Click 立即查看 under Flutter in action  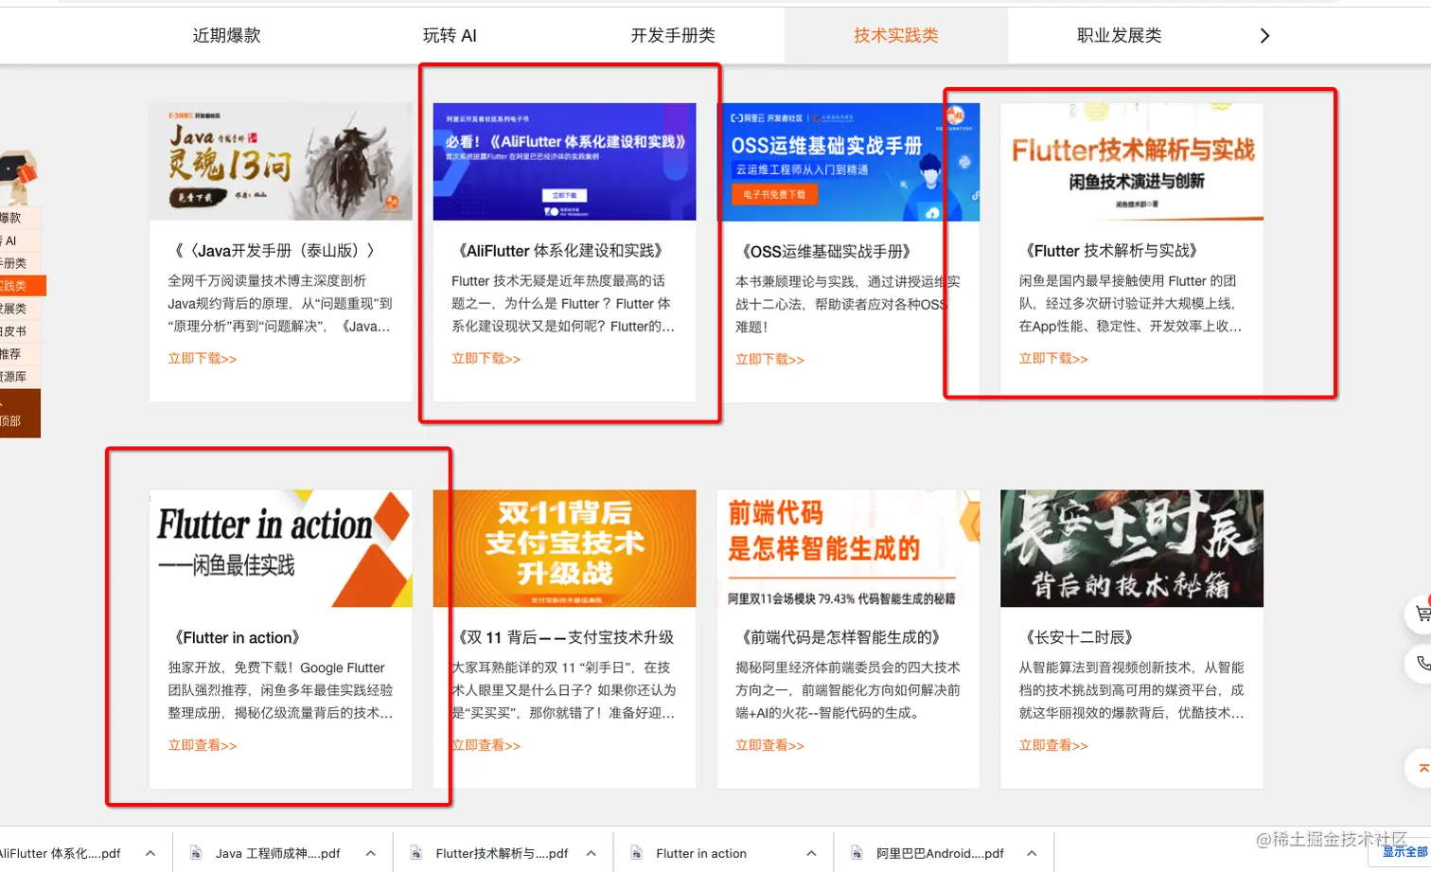coord(203,745)
